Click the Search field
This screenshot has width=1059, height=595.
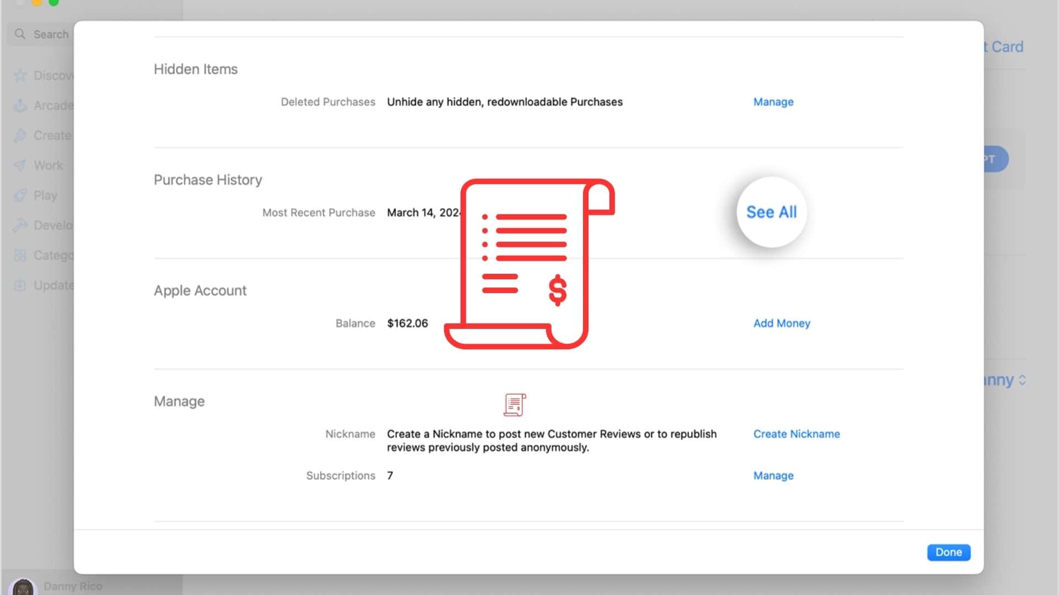click(51, 34)
